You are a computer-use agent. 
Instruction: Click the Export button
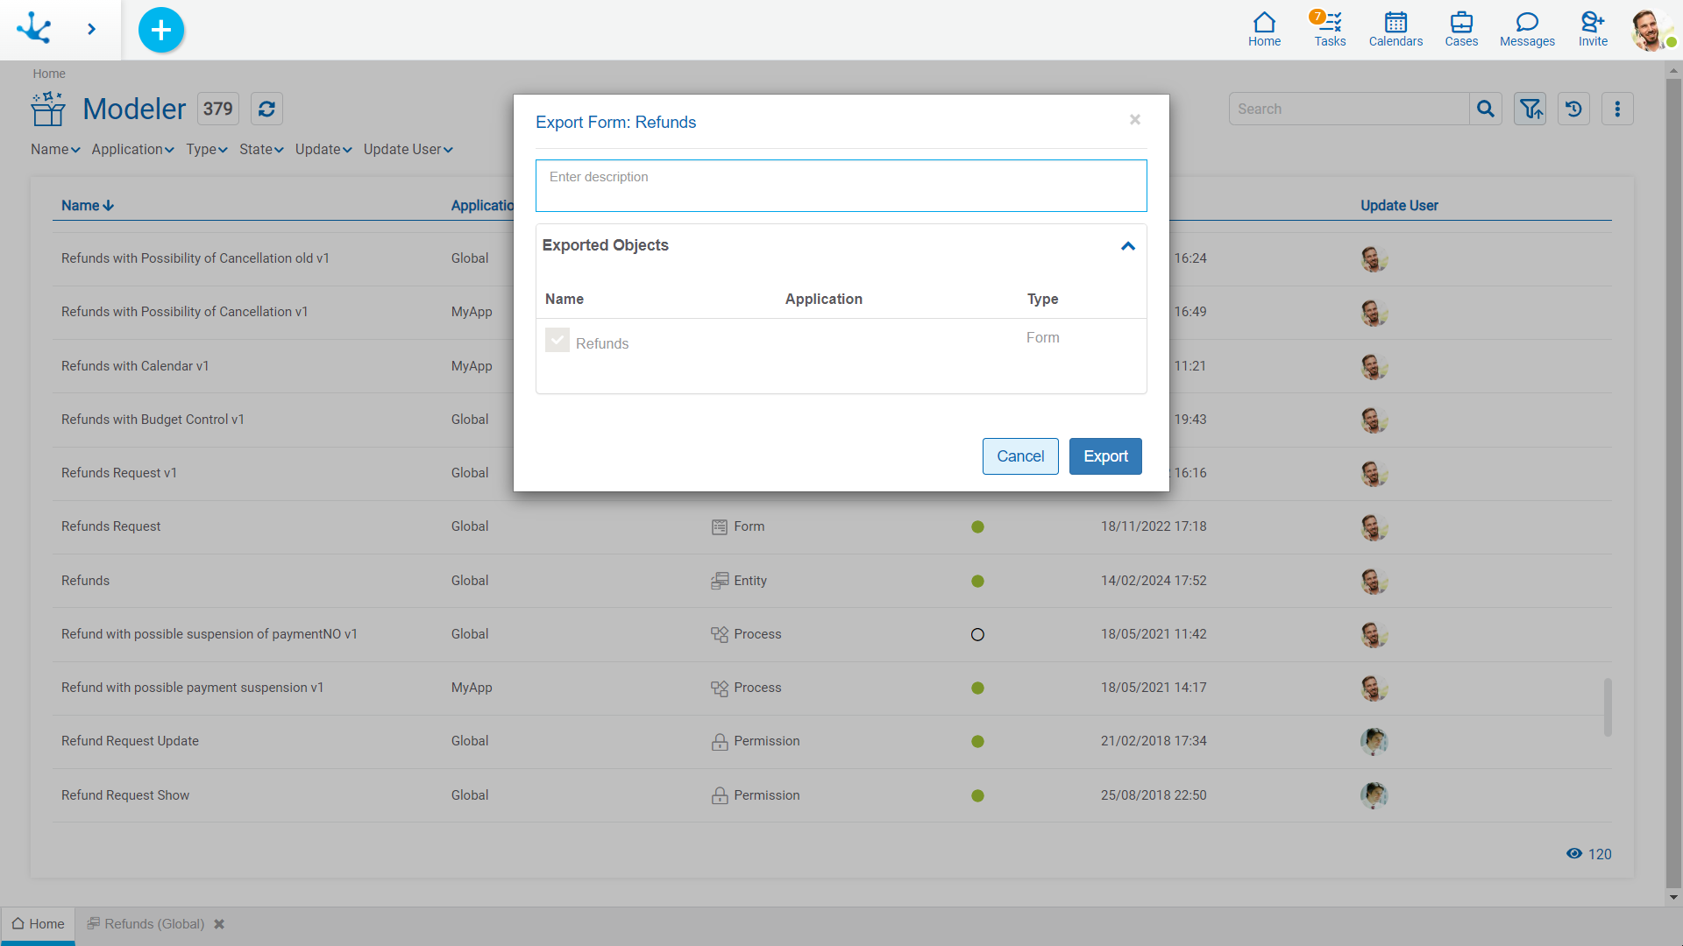[x=1105, y=456]
